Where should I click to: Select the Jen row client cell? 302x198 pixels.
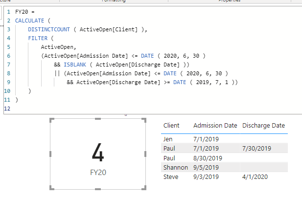coord(168,139)
